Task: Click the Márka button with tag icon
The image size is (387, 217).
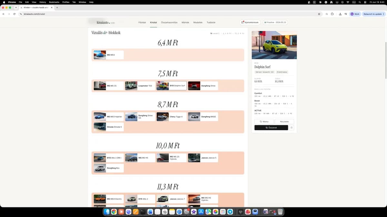Action: [x=264, y=122]
